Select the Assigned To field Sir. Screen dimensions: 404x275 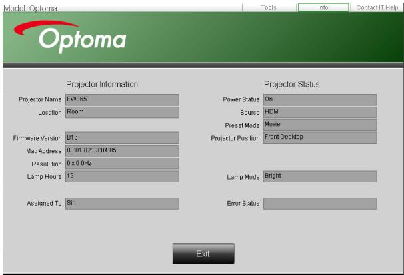122,204
